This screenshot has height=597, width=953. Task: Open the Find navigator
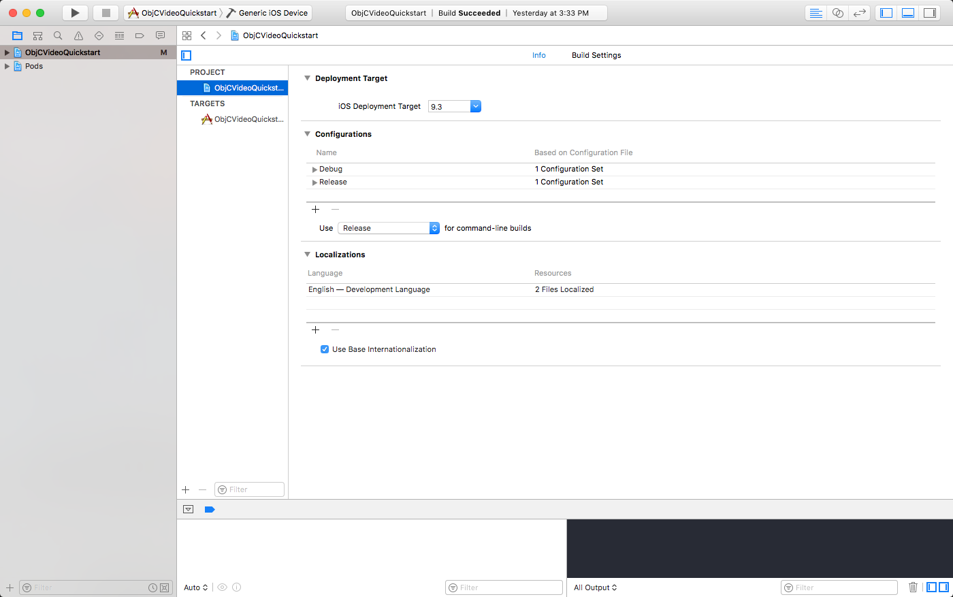pos(58,35)
